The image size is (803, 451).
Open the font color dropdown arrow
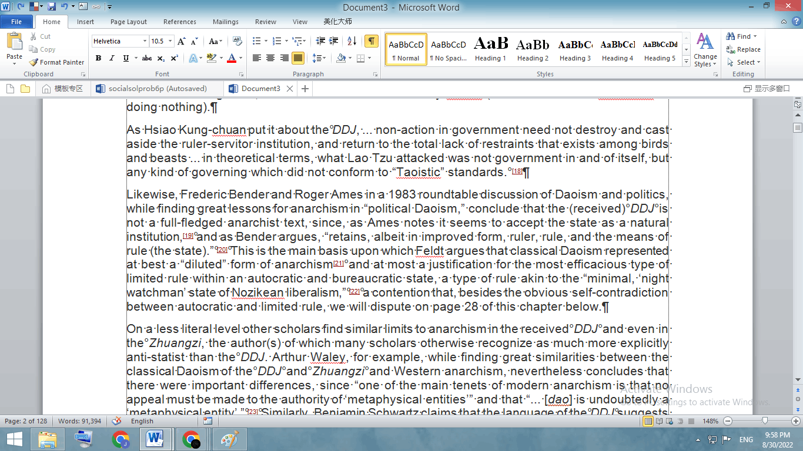coord(240,58)
